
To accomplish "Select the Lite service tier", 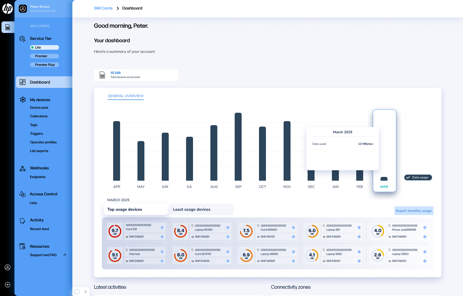I will pyautogui.click(x=45, y=47).
